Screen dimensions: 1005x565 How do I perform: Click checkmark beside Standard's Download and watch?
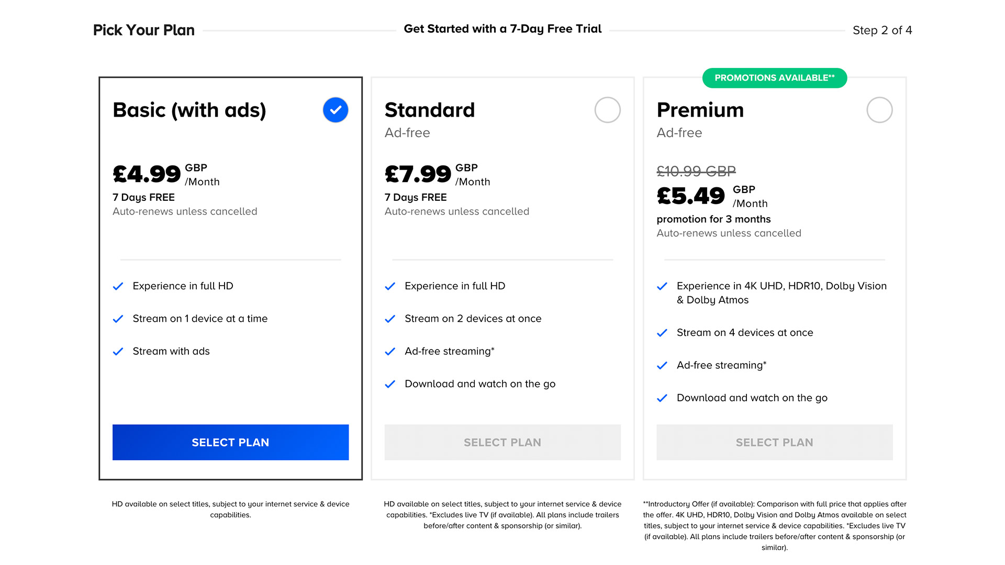tap(390, 385)
